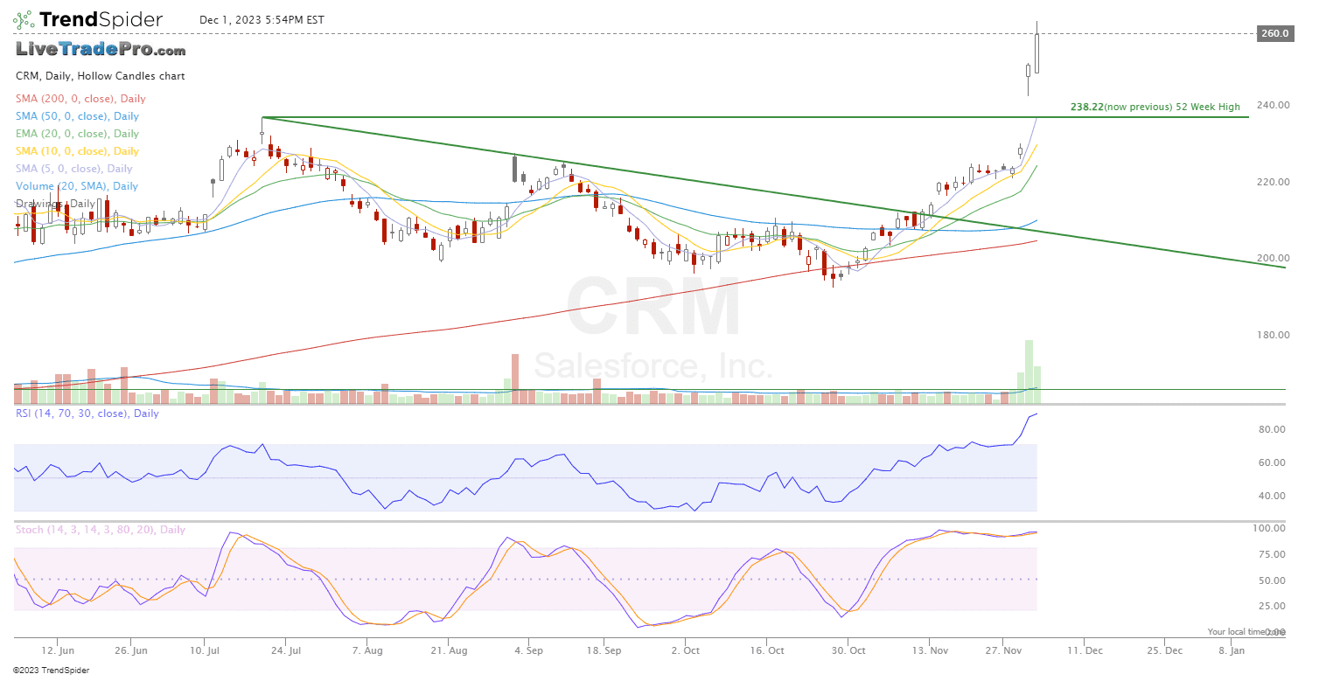Click the 4. Sep date label

coord(529,650)
